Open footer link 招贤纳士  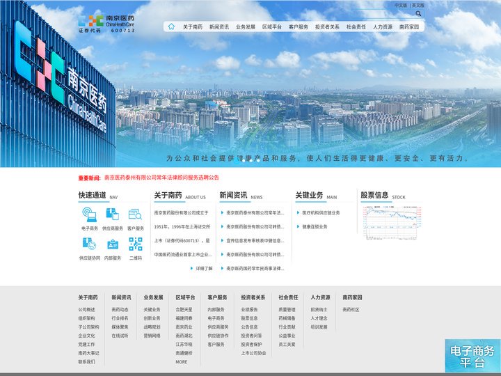[319, 309]
